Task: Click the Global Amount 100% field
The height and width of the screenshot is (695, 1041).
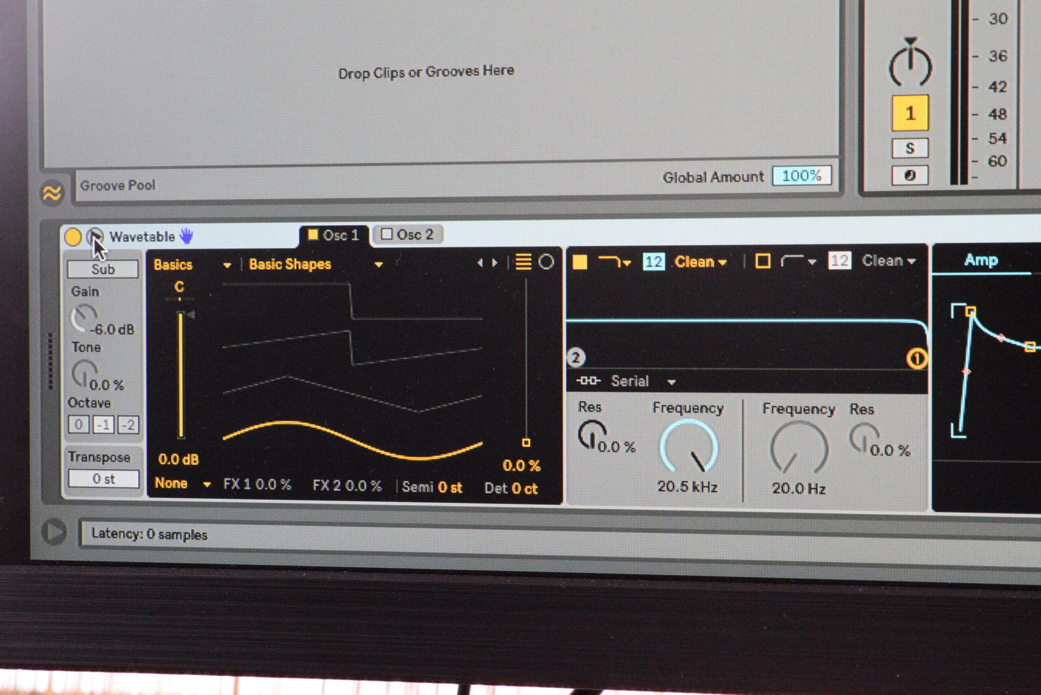Action: (801, 175)
